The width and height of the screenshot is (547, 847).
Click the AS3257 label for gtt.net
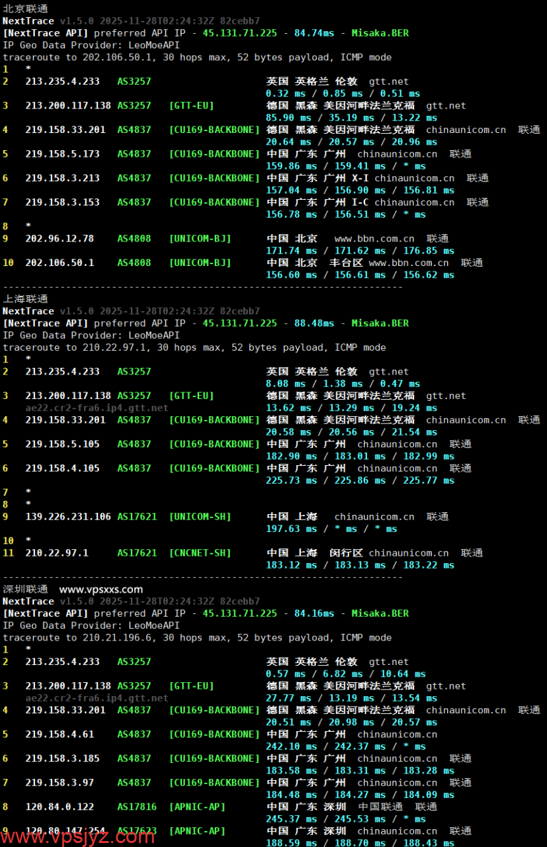point(133,81)
